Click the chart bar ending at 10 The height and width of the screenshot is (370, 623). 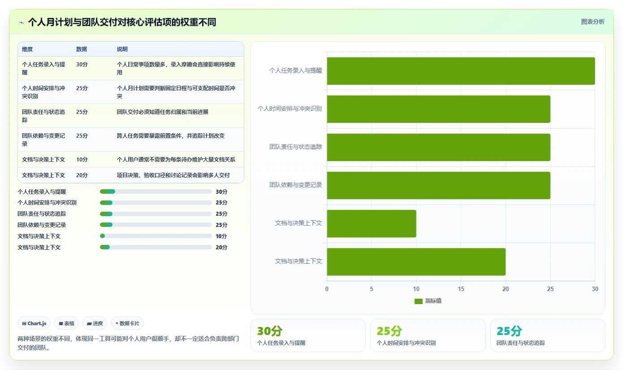[372, 224]
